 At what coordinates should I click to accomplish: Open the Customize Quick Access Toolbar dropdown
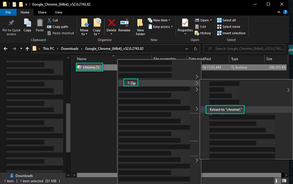[x=26, y=4]
